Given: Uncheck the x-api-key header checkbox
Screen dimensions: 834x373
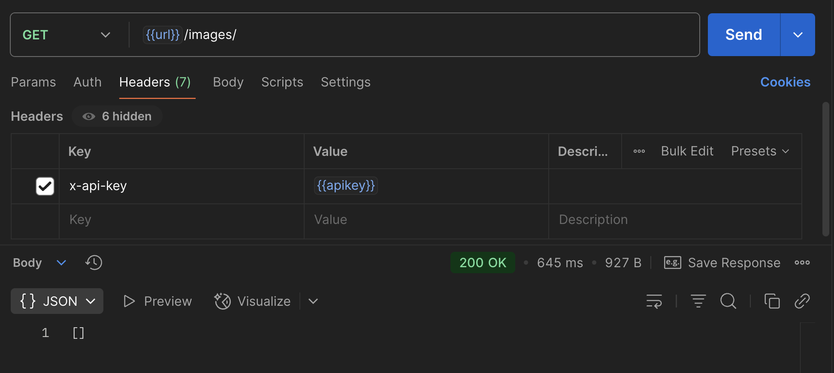Looking at the screenshot, I should point(45,186).
